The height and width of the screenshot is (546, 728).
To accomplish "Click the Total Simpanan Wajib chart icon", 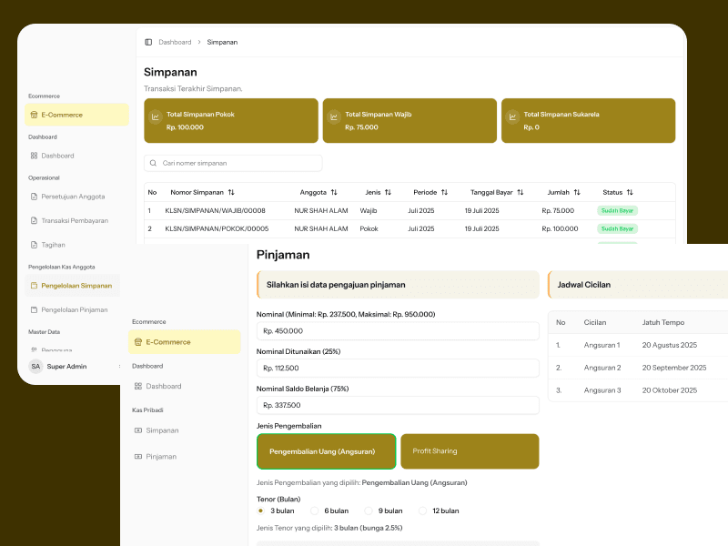I will click(x=335, y=116).
